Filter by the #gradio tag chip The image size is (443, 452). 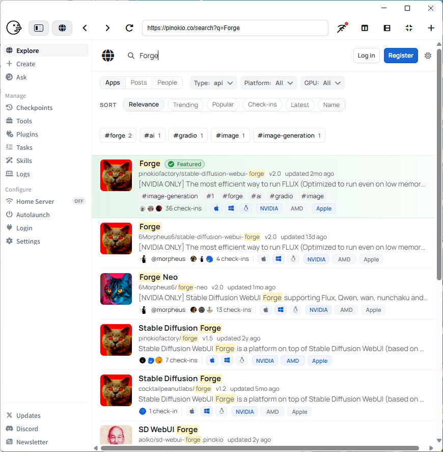188,136
